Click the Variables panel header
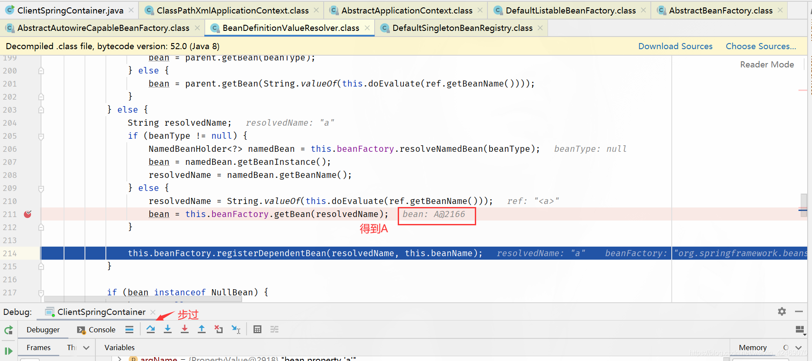 [x=119, y=348]
